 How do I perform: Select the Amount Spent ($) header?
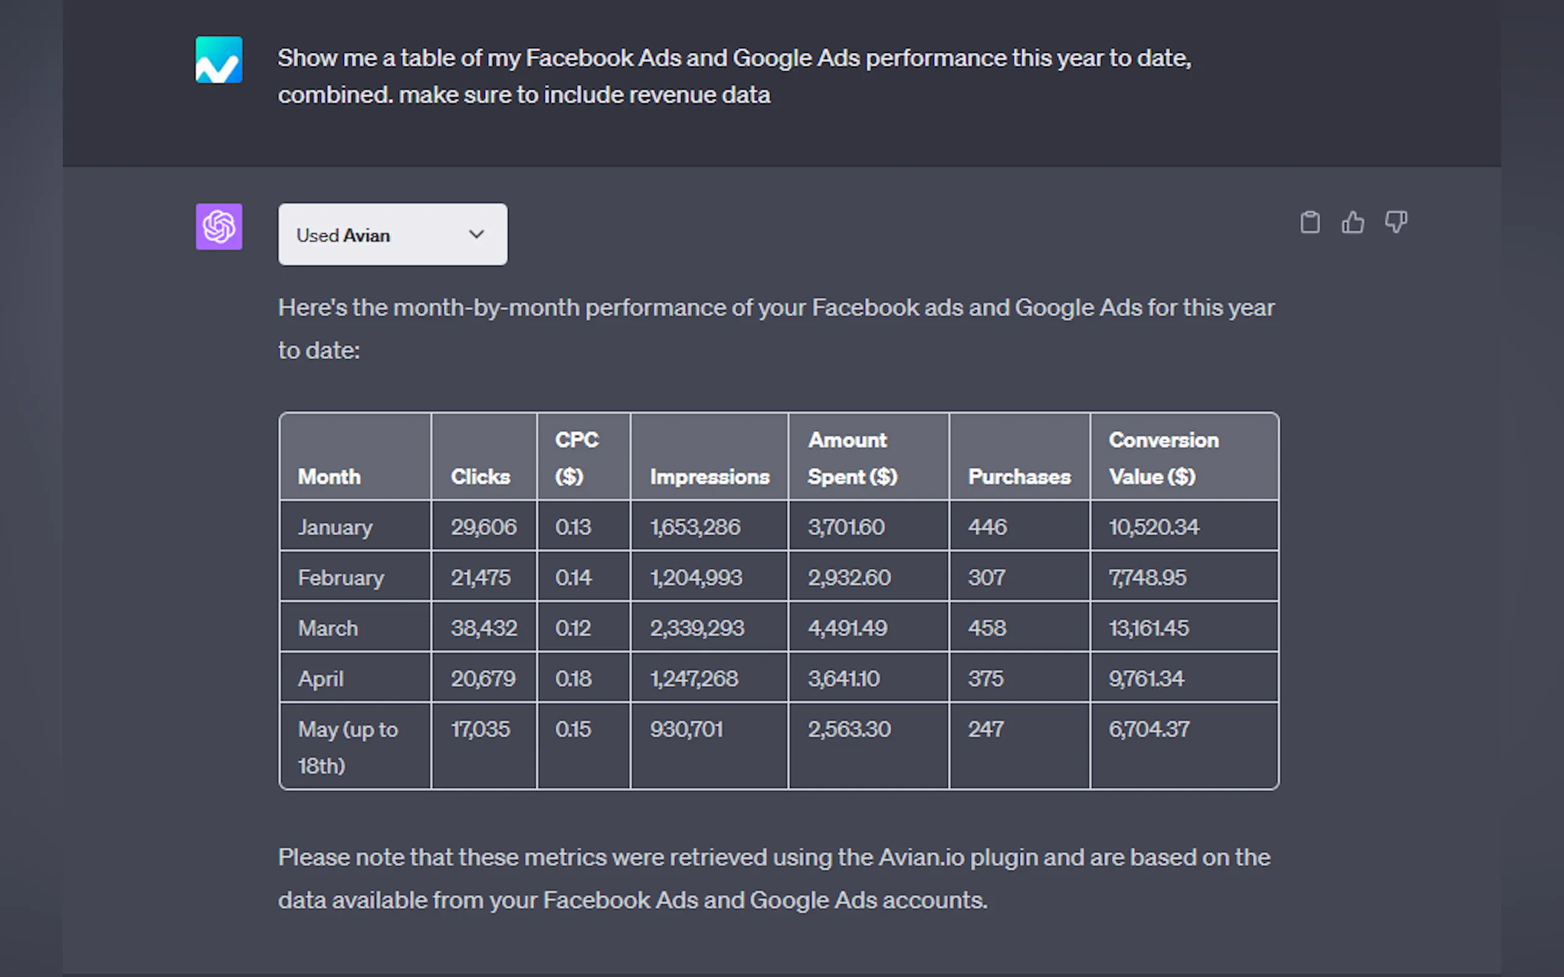(x=852, y=458)
